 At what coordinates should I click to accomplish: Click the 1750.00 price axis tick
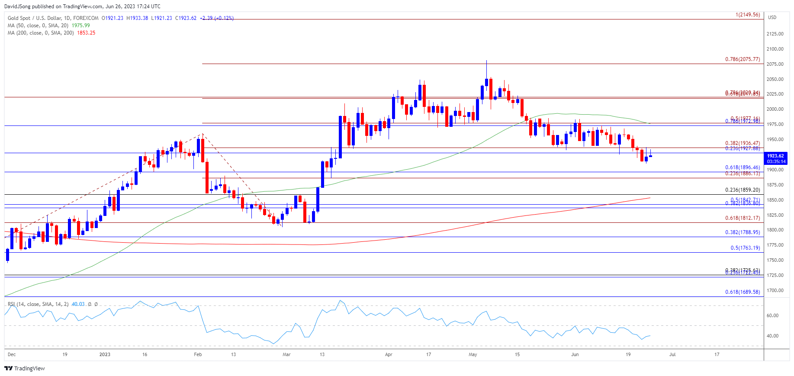click(x=775, y=260)
